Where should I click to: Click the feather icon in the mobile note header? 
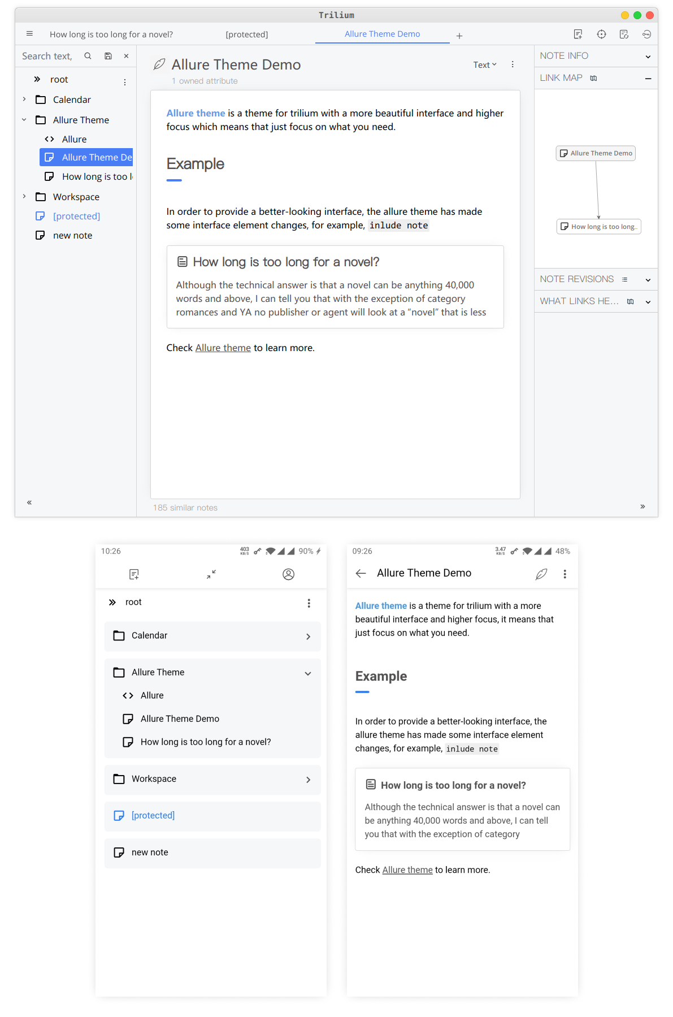[541, 574]
